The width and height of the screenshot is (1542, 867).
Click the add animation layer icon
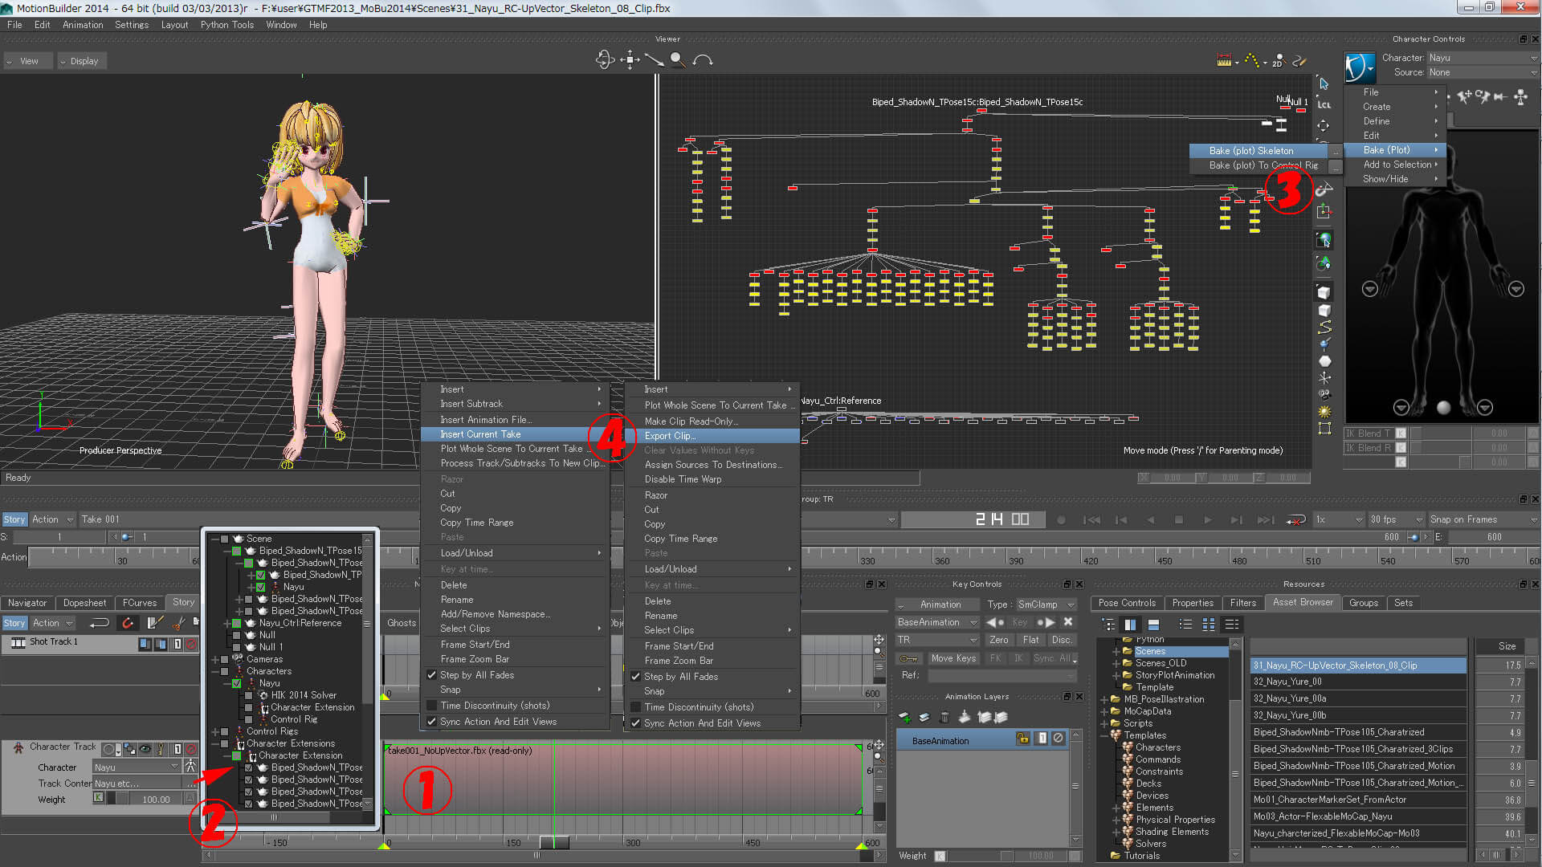(904, 717)
